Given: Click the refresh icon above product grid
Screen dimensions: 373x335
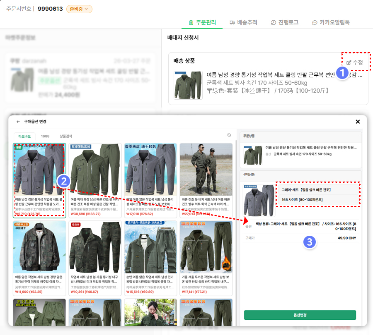Looking at the screenshot, I should (229, 135).
